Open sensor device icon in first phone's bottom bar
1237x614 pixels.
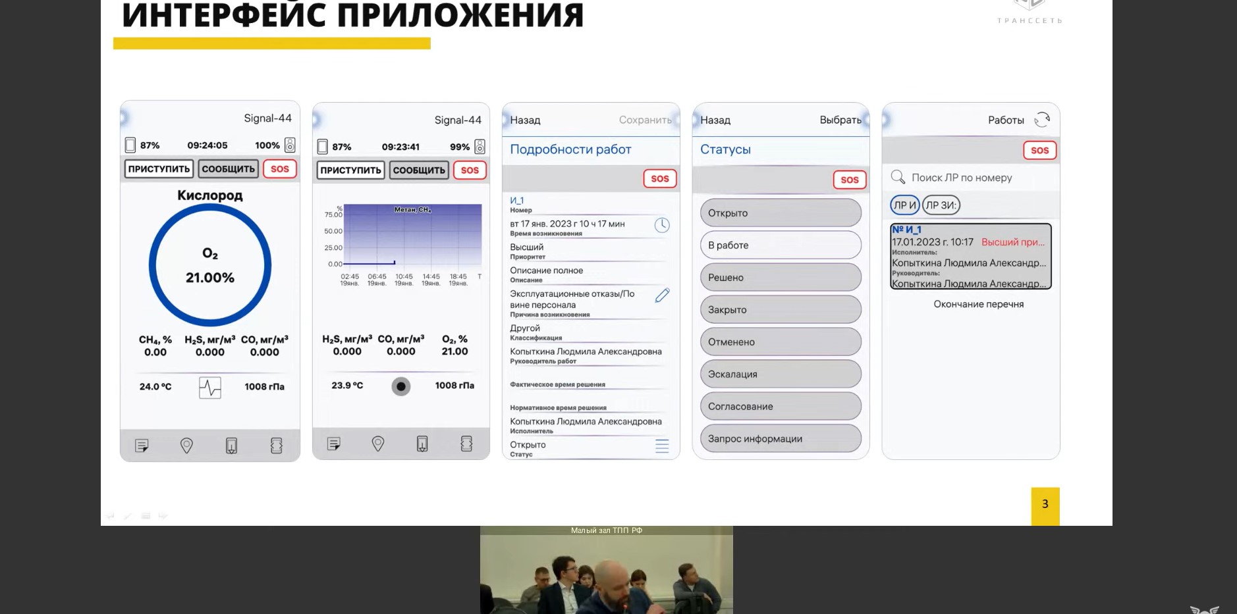(277, 446)
